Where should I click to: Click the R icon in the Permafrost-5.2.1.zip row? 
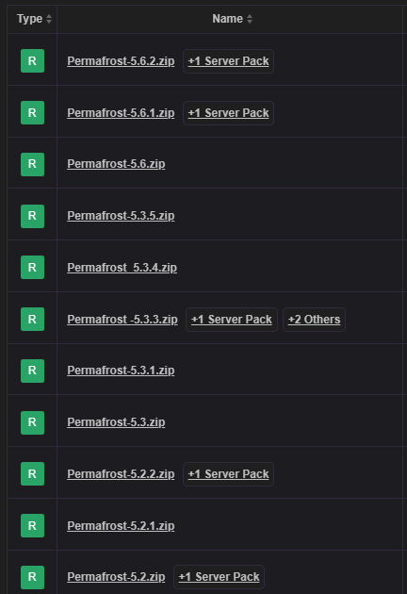[x=32, y=525]
